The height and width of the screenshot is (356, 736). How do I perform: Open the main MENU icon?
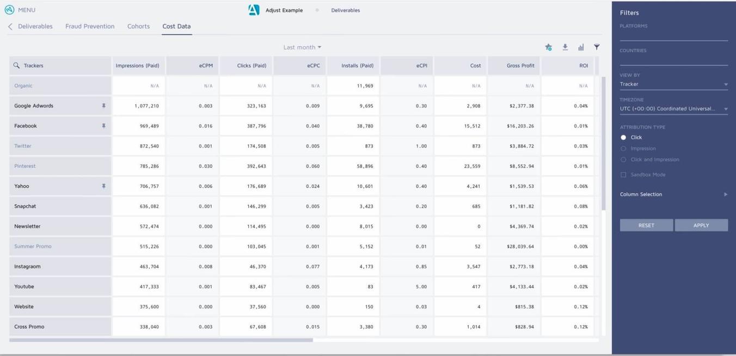pyautogui.click(x=9, y=10)
